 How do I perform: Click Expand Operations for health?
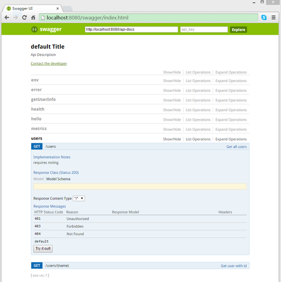(231, 110)
